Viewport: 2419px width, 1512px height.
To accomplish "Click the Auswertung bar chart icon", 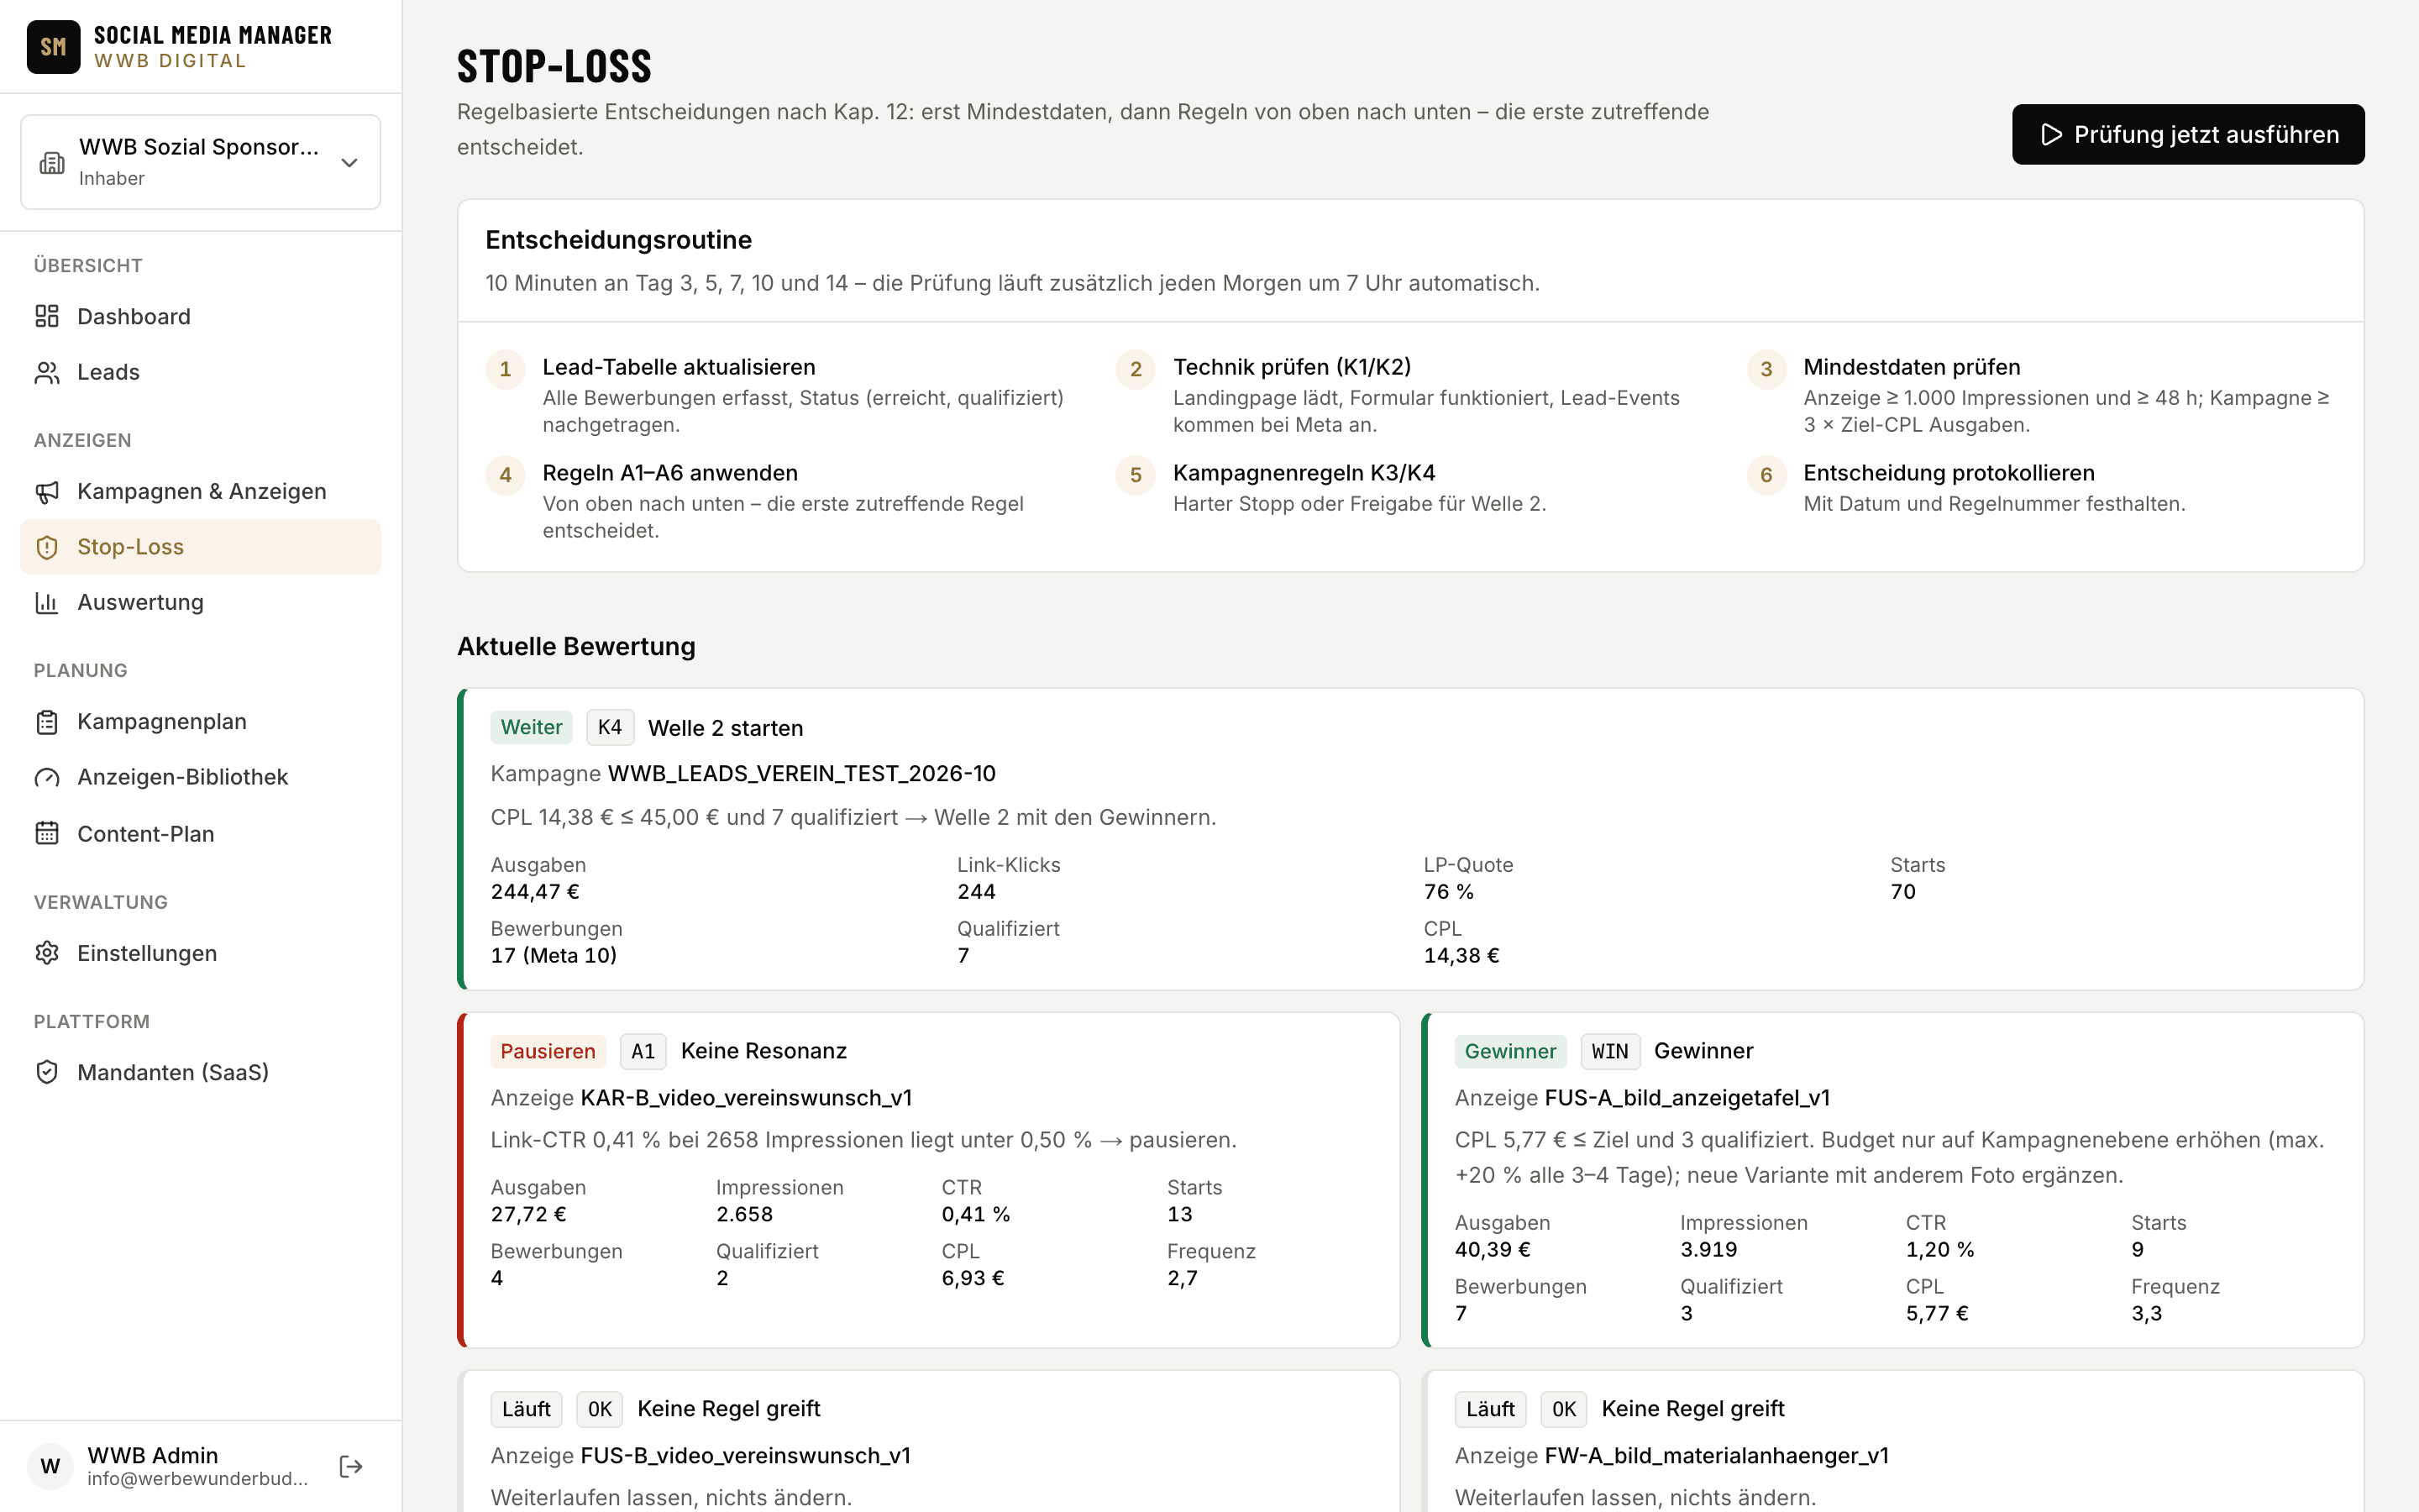I will pos(47,602).
